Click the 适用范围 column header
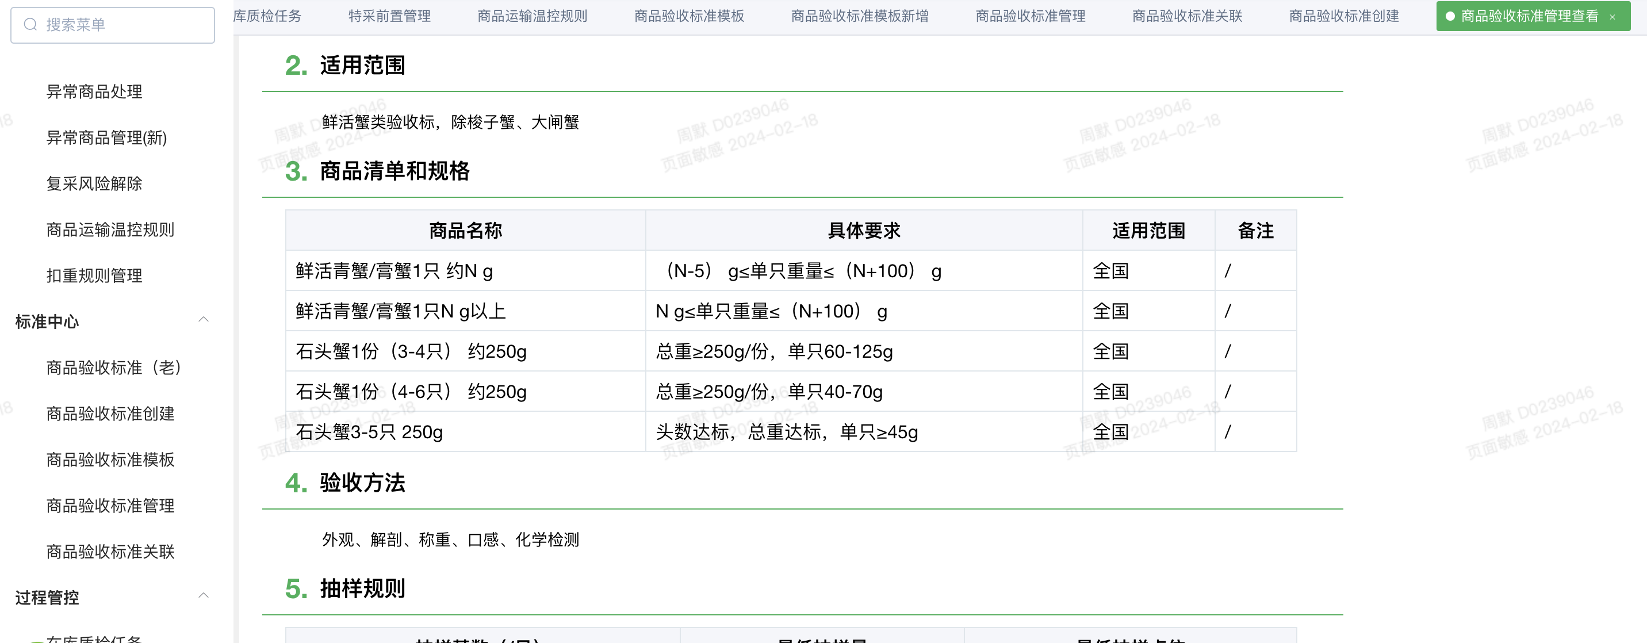The width and height of the screenshot is (1647, 643). 1148,231
